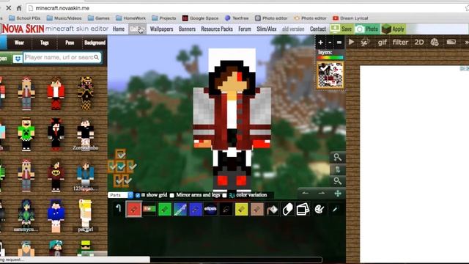Select the tan brush tool
469x264 pixels.
pyautogui.click(x=257, y=209)
